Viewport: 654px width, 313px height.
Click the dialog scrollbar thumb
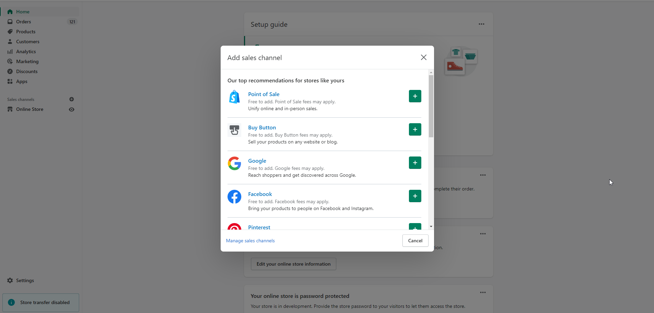431,106
